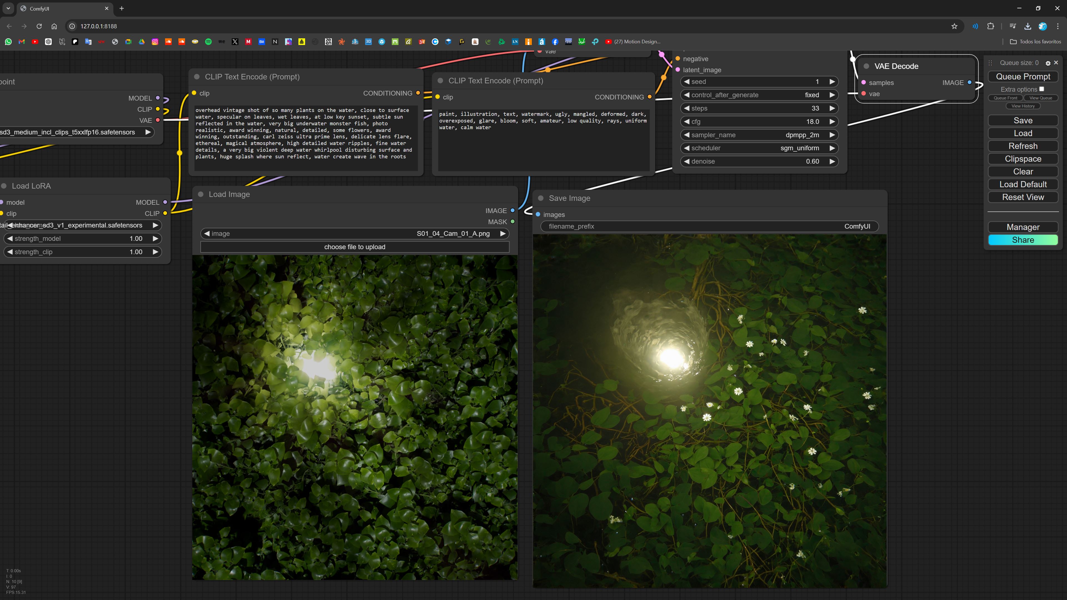Open the Gmail bookmark icon
This screenshot has height=600, width=1067.
pyautogui.click(x=22, y=42)
